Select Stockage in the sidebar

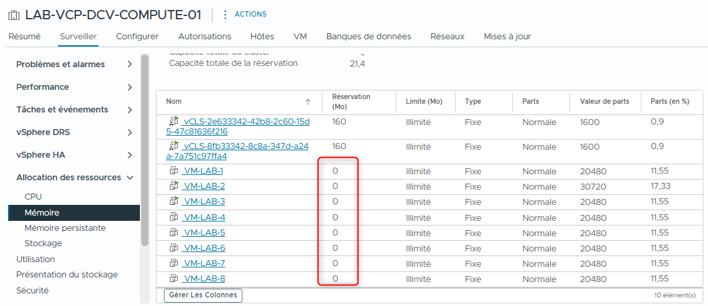click(x=43, y=243)
